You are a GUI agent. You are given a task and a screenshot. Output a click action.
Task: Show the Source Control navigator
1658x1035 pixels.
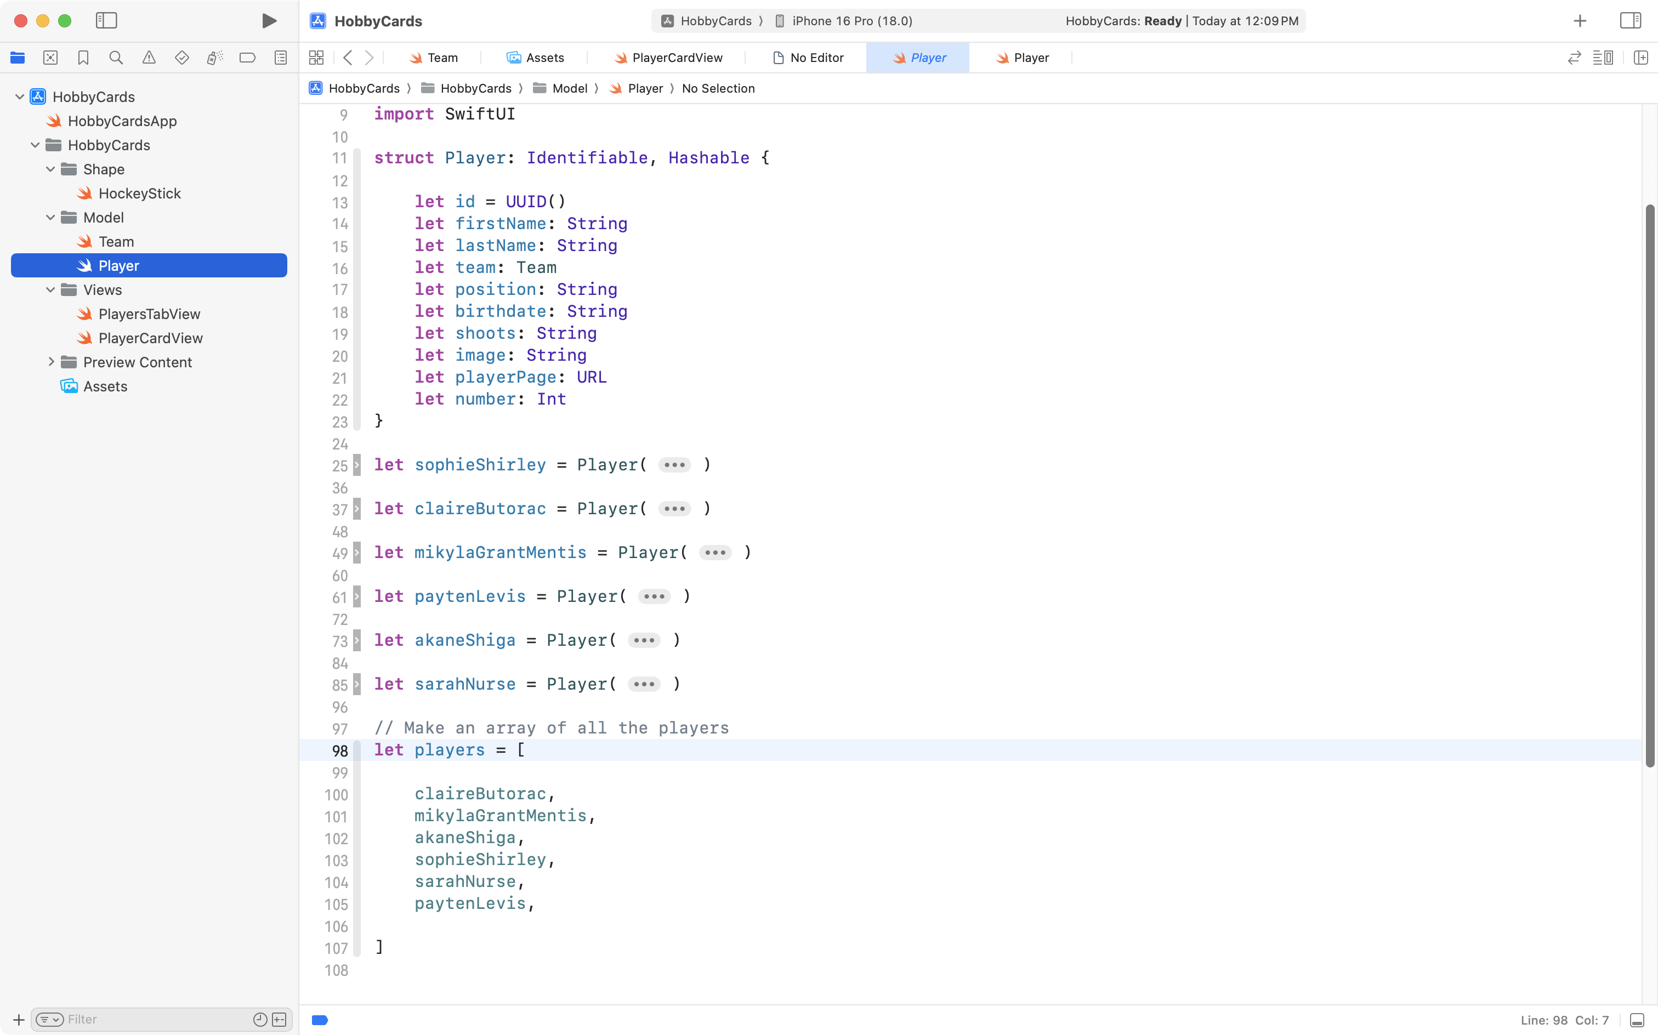[x=50, y=58]
